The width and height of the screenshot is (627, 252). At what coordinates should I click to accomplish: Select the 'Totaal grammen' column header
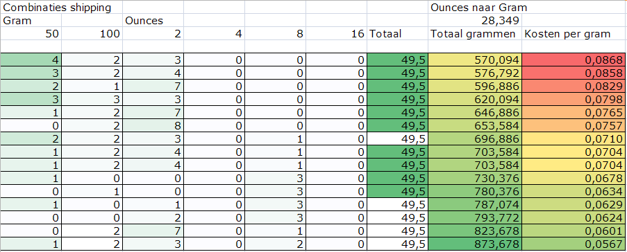[x=475, y=34]
